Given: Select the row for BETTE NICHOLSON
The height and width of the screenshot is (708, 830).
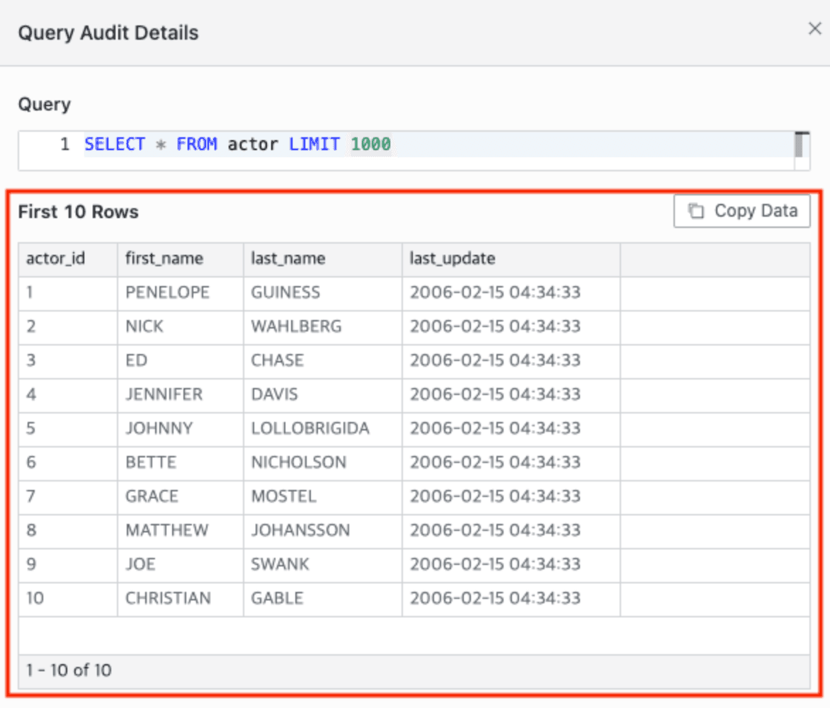Looking at the screenshot, I should pyautogui.click(x=283, y=462).
